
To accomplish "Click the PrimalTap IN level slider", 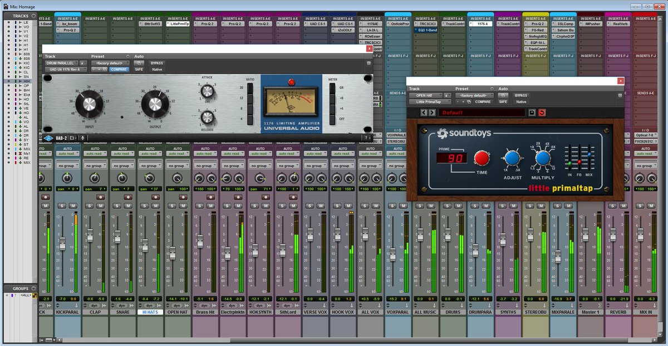I will 569,163.
